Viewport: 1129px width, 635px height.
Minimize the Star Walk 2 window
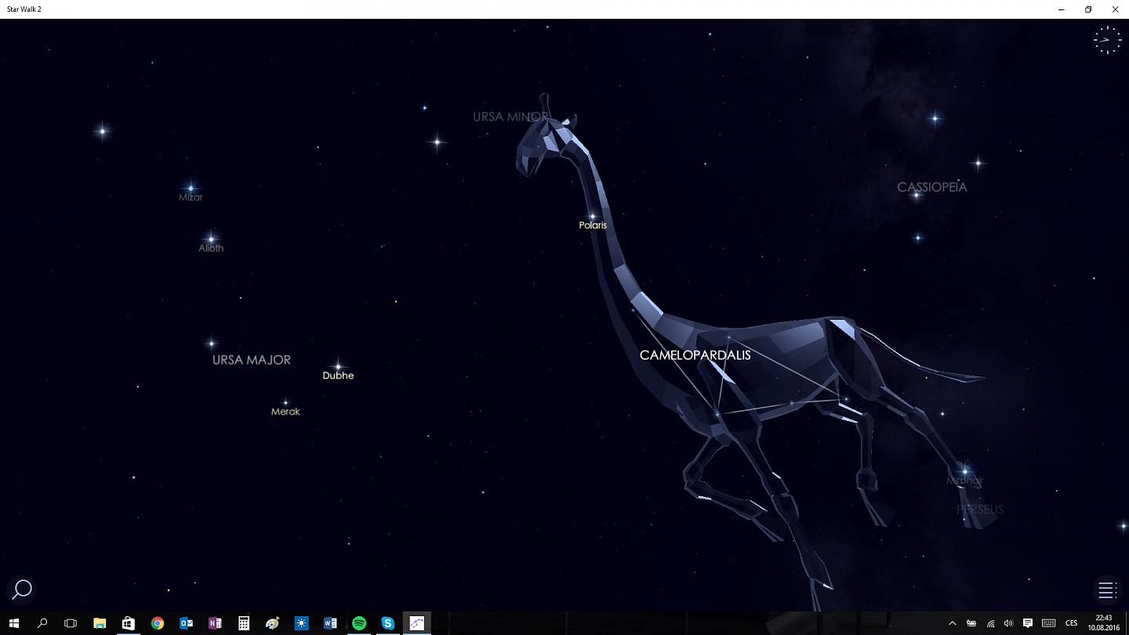pyautogui.click(x=1062, y=9)
